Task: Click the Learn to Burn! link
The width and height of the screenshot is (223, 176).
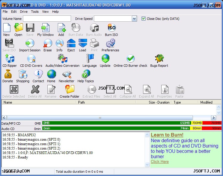Action: 167,135
